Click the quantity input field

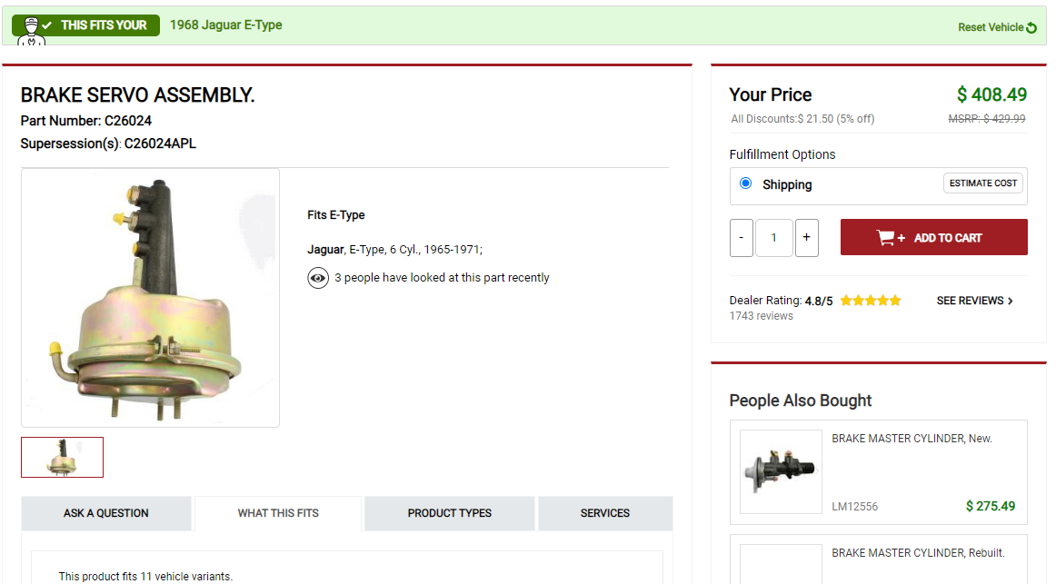coord(774,238)
